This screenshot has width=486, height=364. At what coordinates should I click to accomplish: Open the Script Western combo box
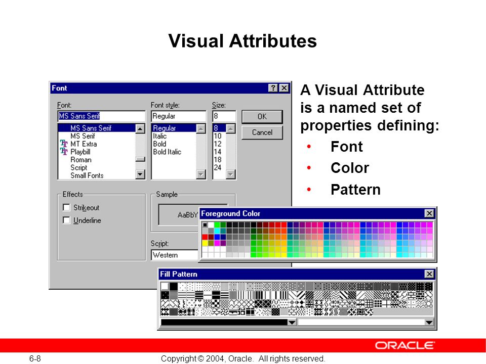point(175,255)
